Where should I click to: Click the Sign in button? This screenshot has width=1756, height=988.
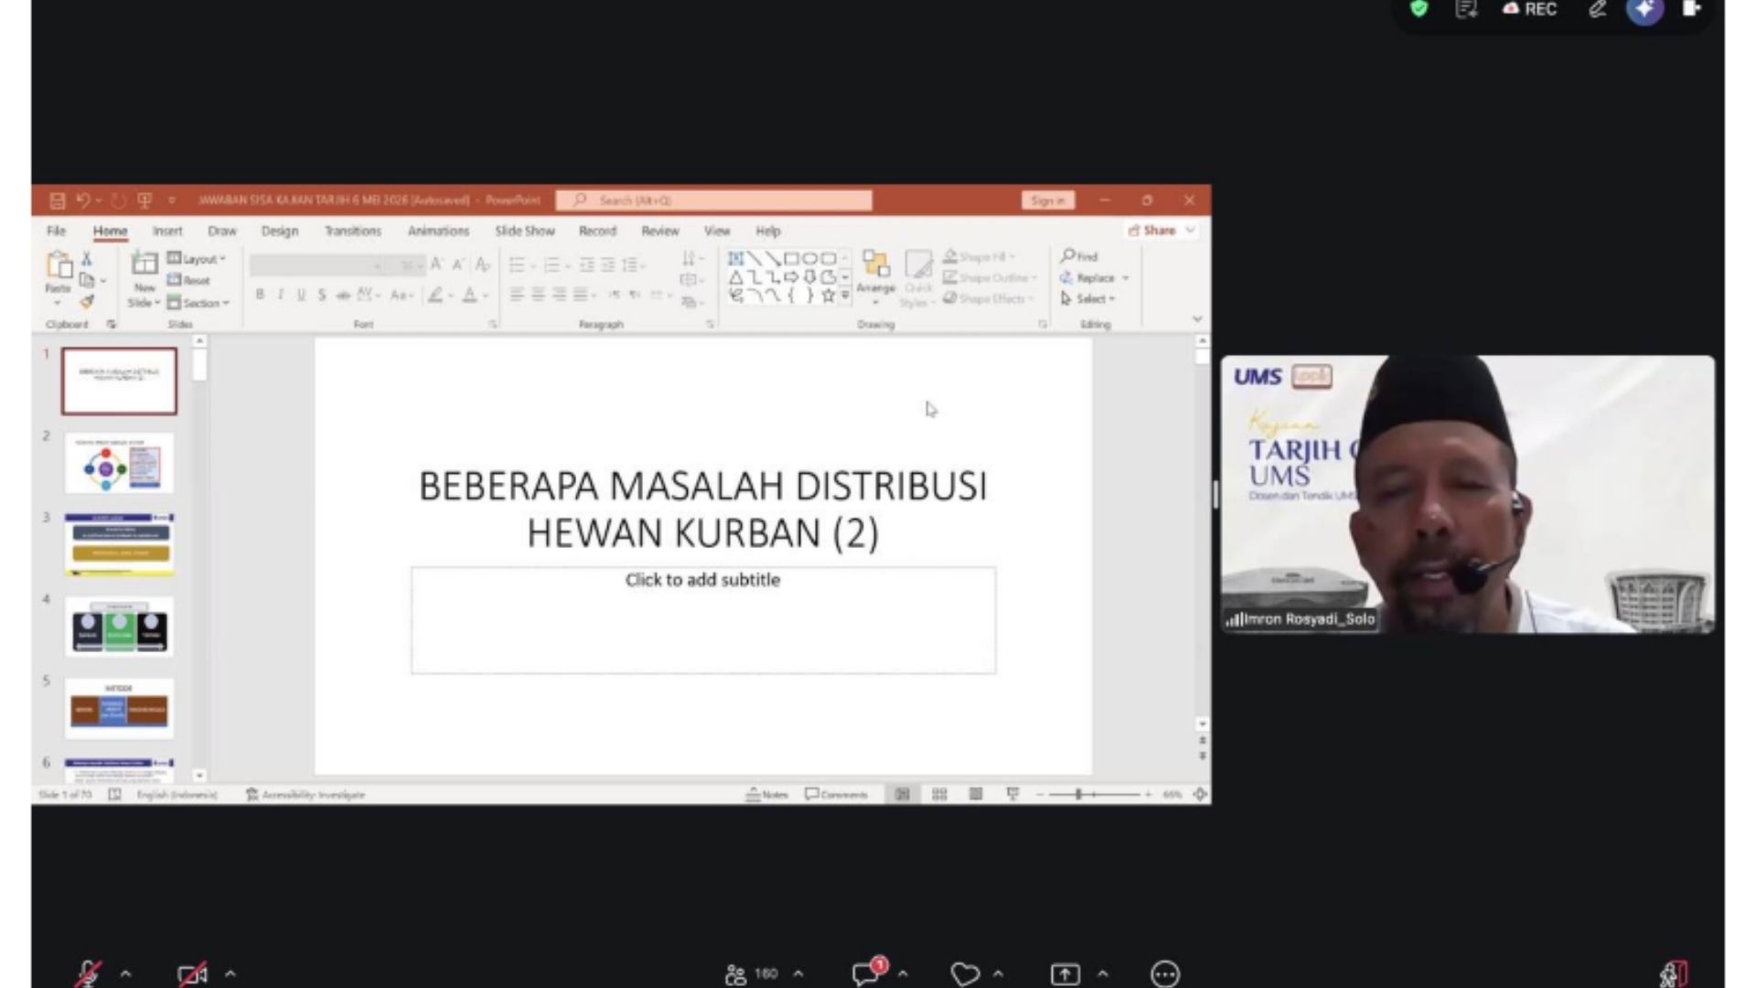pos(1048,200)
